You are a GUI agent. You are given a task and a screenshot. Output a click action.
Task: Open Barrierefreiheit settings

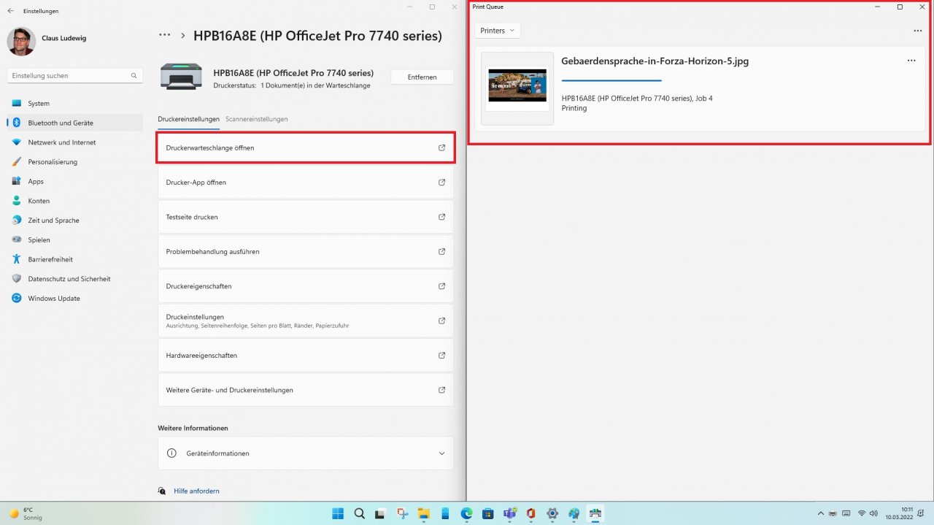point(75,259)
